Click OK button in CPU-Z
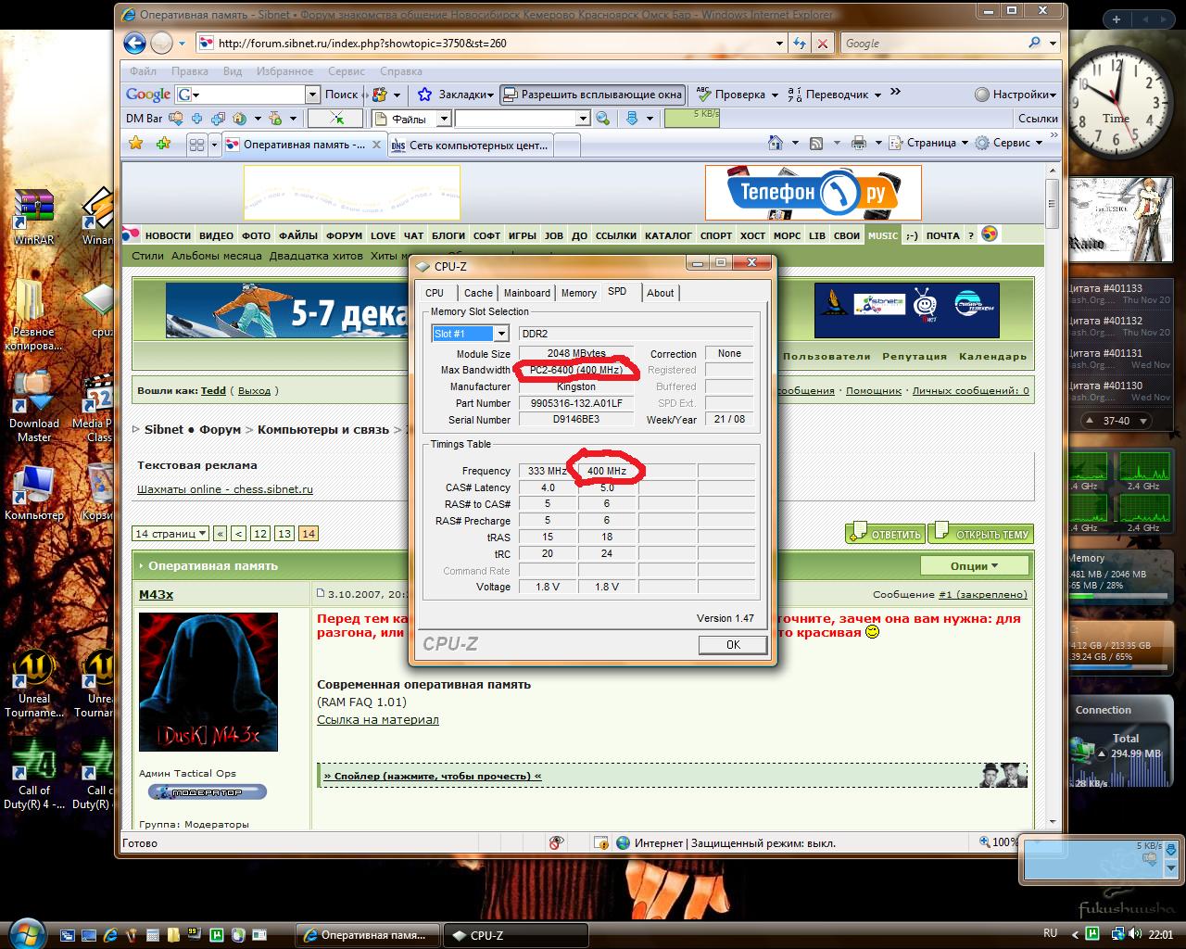The image size is (1186, 949). coord(733,645)
